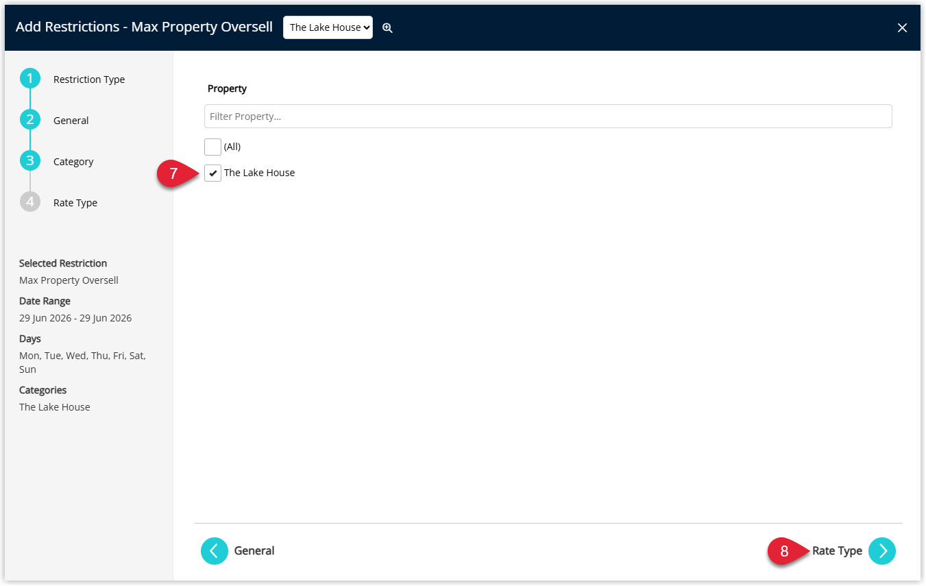926x586 pixels.
Task: Go to step 2 circle General
Action: (30, 120)
